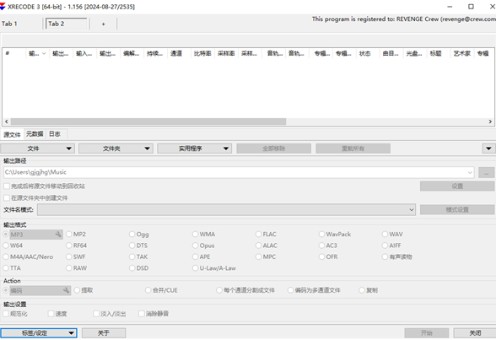Sort by the 比特率 column header
Image resolution: width=496 pixels, height=340 pixels.
[x=202, y=53]
